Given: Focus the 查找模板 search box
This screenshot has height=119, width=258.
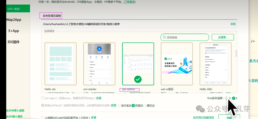Looking at the screenshot, I should click(185, 37).
